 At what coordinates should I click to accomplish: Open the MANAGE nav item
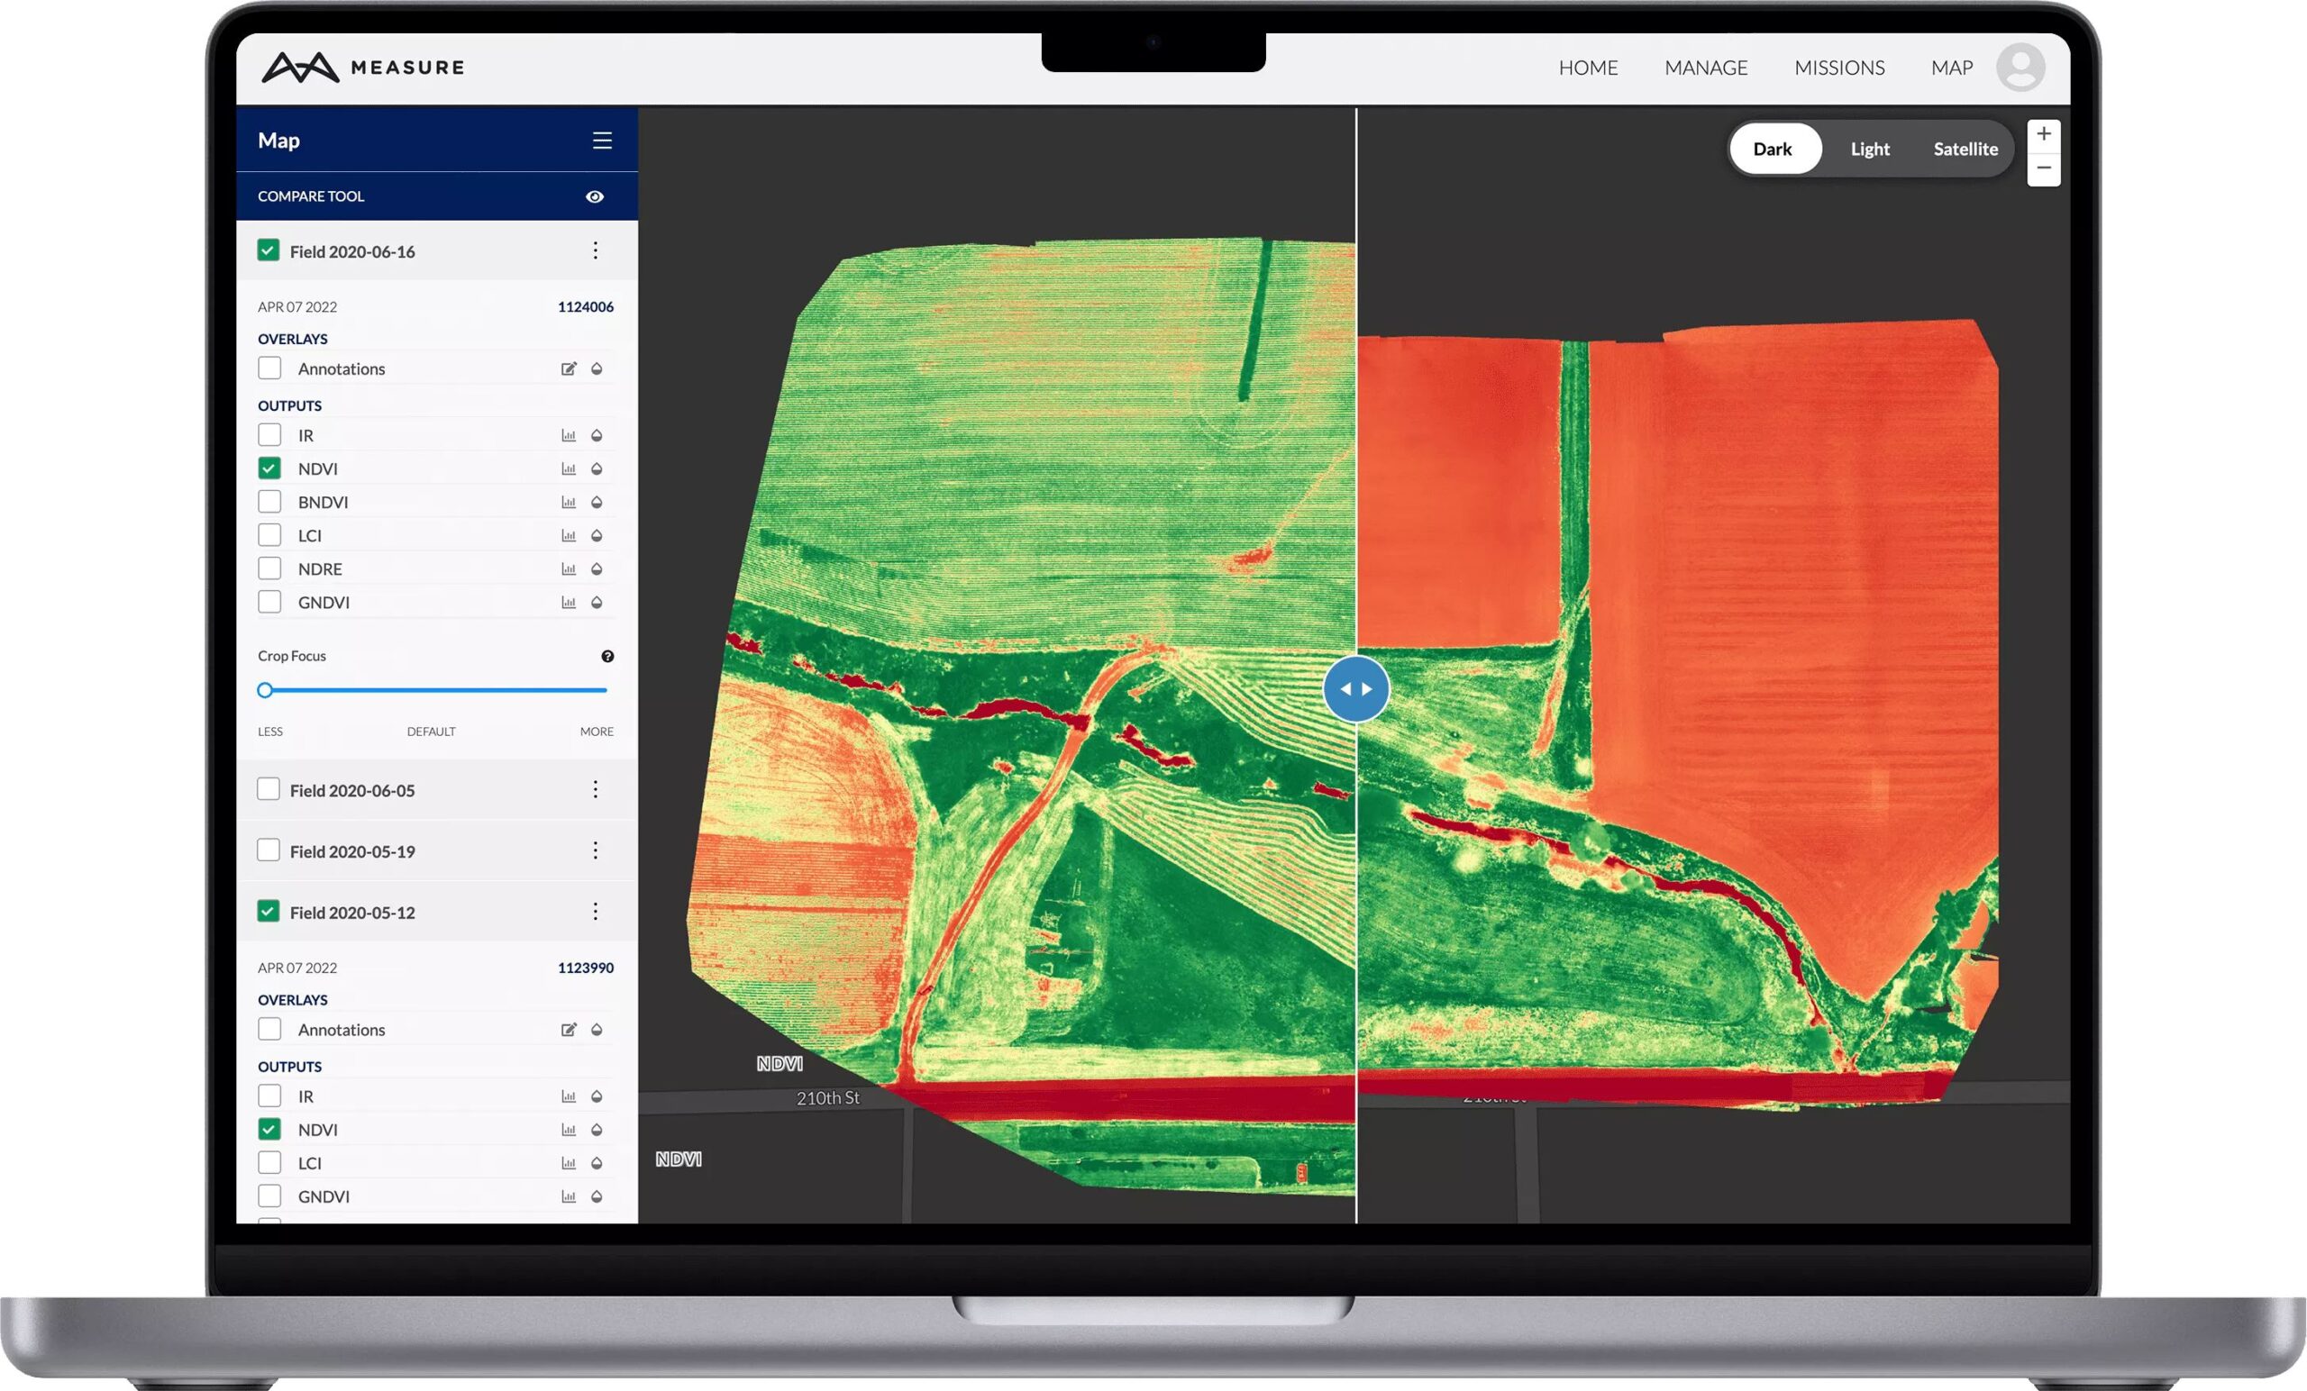1706,68
